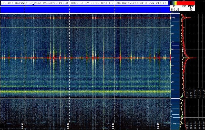The height and width of the screenshot is (130, 205).
Task: Click the -50 color scale label
Action: [190, 10]
